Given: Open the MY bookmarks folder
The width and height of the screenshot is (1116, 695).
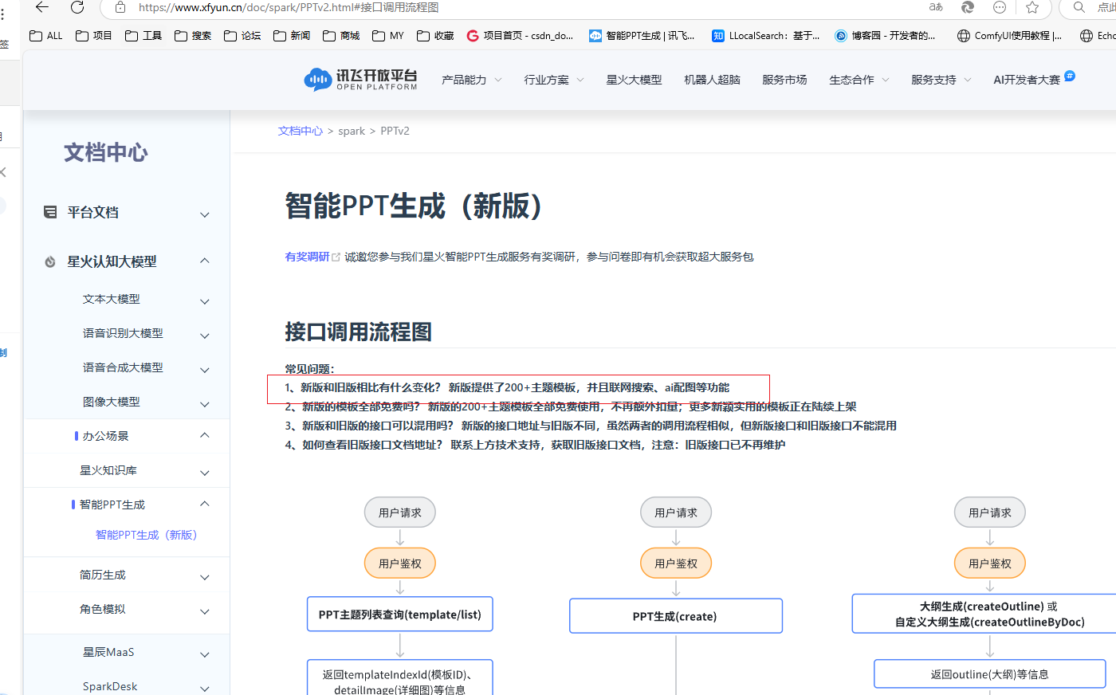Looking at the screenshot, I should 388,36.
